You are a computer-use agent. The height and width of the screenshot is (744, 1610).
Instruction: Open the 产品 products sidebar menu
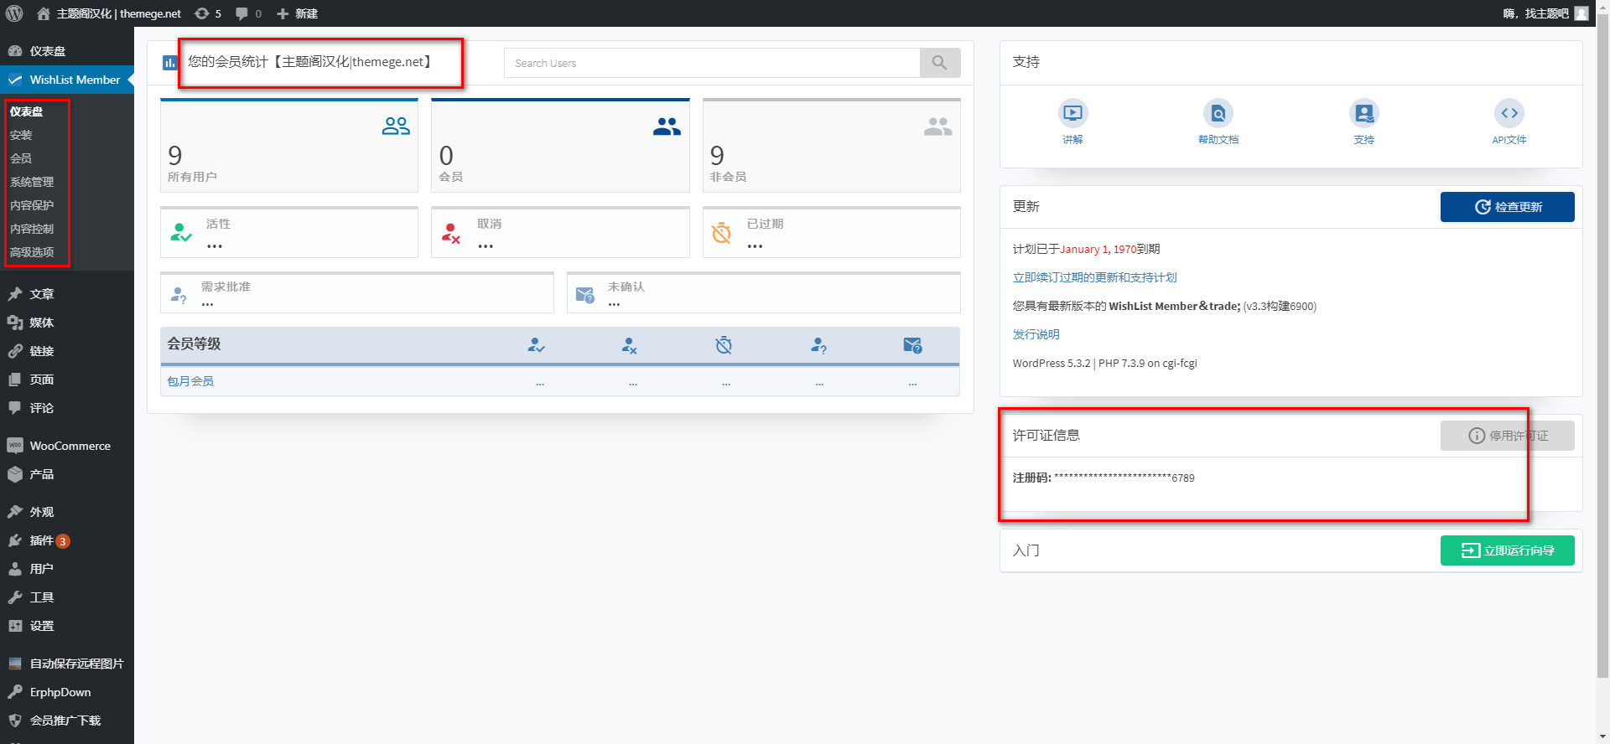click(x=67, y=474)
